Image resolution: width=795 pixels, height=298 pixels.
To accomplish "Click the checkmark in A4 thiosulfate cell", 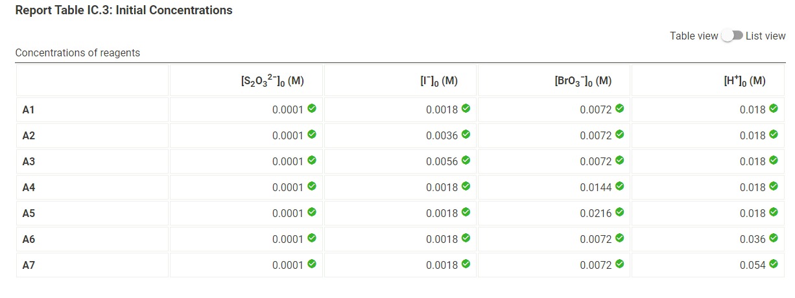I will pos(312,187).
